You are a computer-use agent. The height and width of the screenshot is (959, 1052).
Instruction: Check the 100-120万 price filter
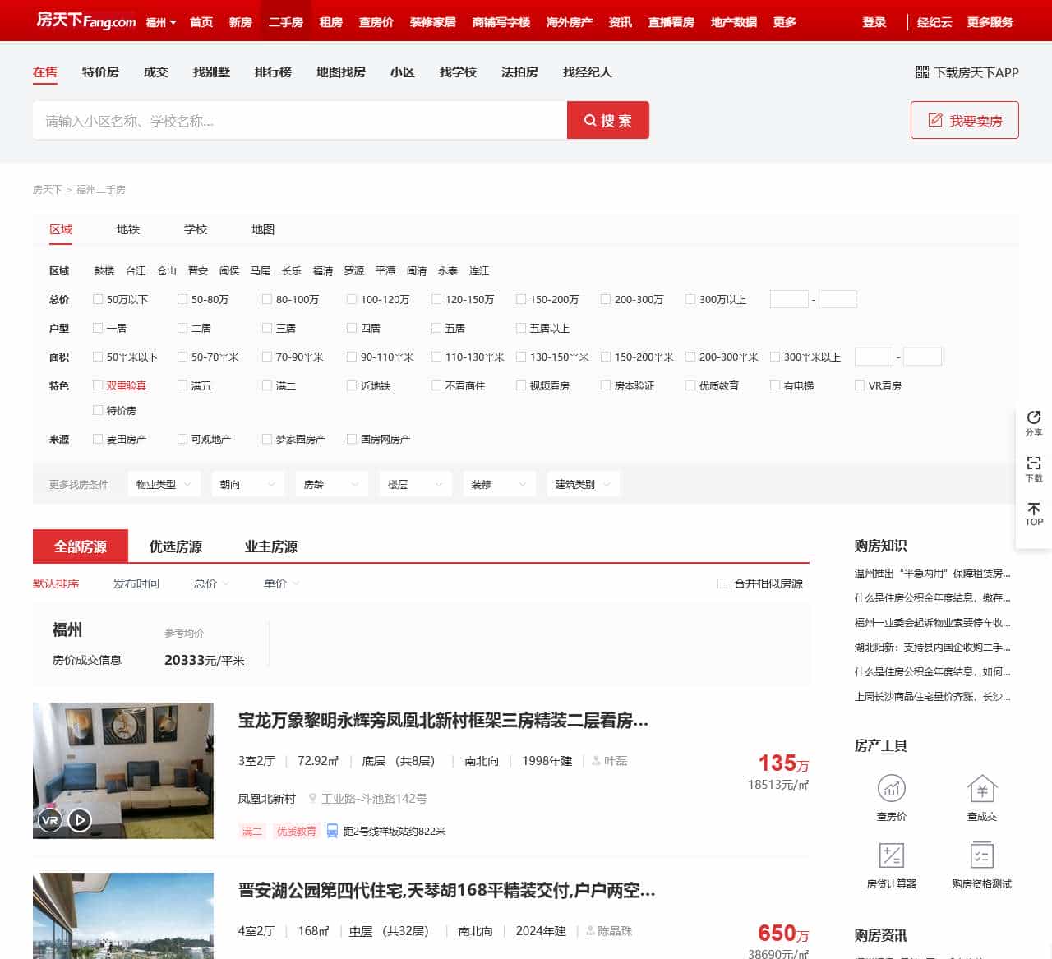tap(352, 299)
